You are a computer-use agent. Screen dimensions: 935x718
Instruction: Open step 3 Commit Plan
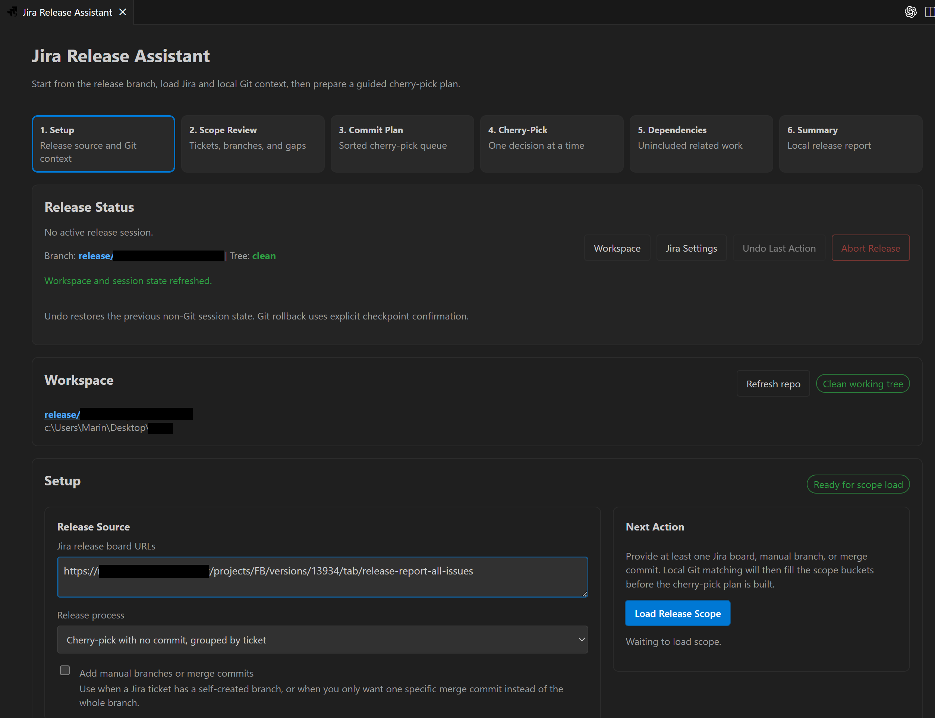[402, 144]
